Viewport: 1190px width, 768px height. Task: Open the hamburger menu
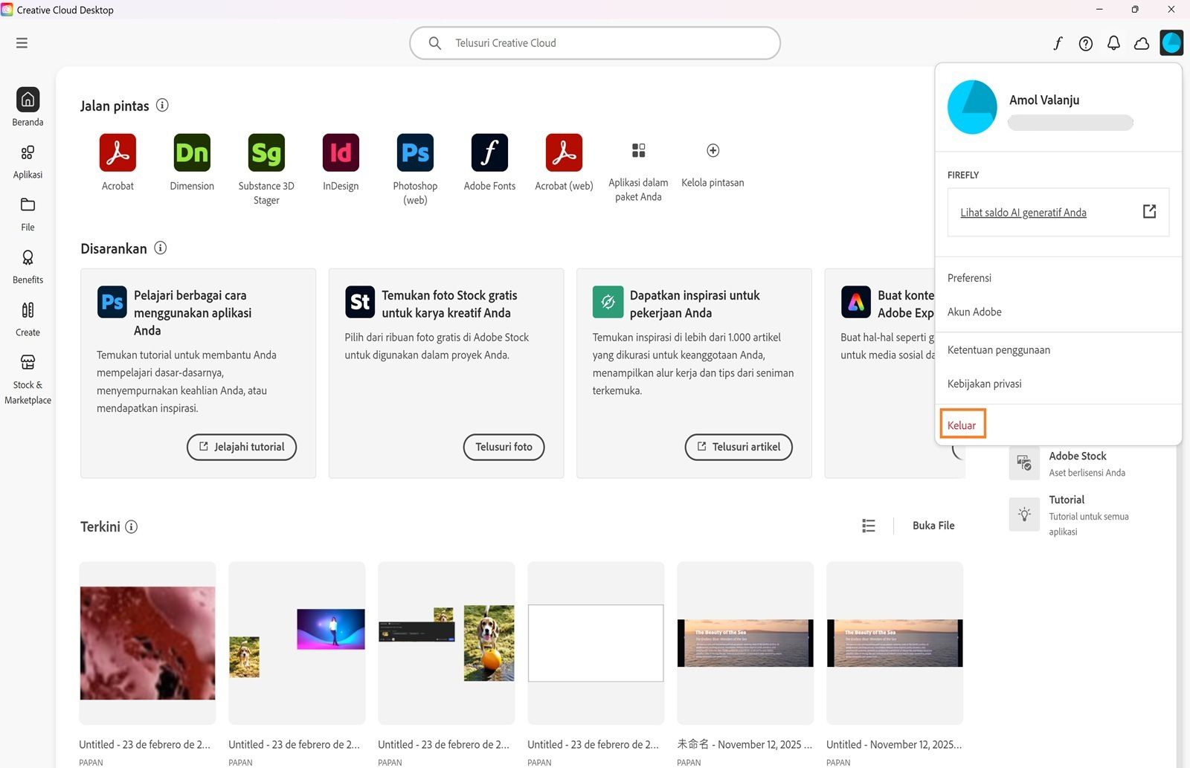coord(22,43)
